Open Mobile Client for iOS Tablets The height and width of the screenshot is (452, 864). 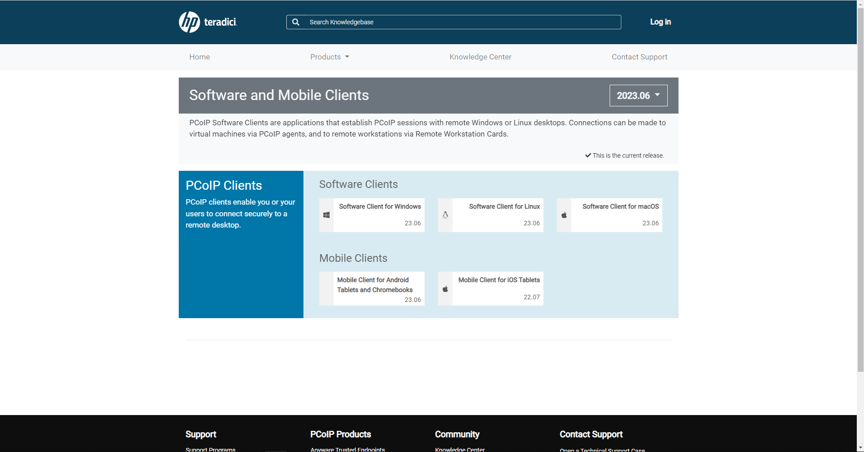[x=498, y=280]
